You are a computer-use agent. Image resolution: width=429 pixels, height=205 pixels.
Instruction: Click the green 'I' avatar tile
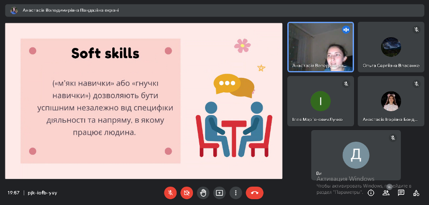point(320,101)
